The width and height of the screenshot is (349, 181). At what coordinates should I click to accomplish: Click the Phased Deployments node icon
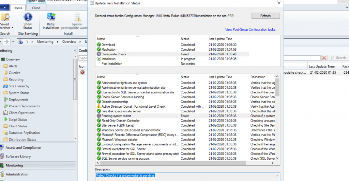(x=6, y=106)
